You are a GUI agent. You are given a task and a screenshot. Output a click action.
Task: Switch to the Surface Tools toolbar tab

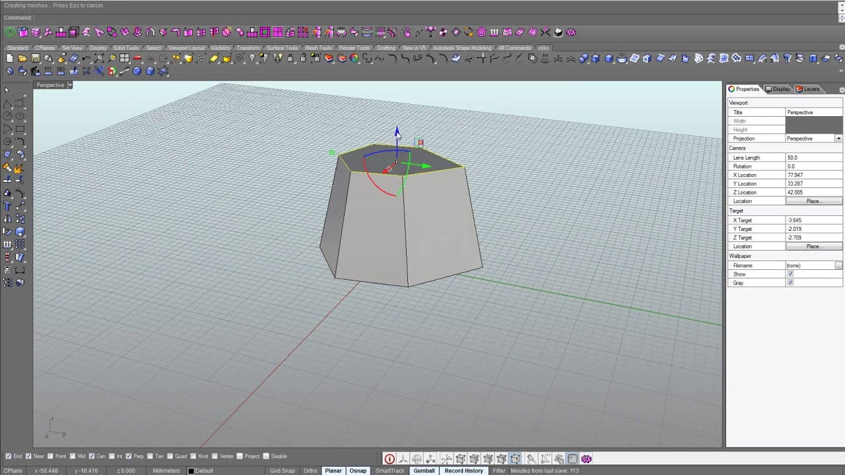(282, 47)
